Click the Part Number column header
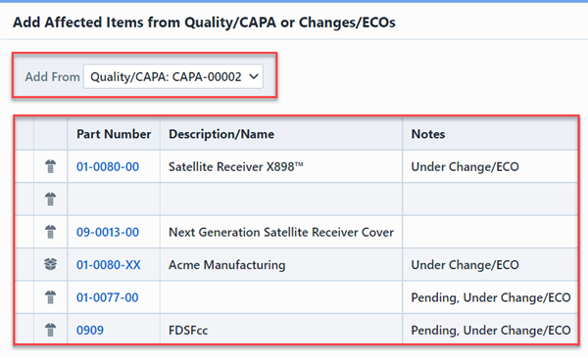This screenshot has height=357, width=588. pyautogui.click(x=114, y=134)
